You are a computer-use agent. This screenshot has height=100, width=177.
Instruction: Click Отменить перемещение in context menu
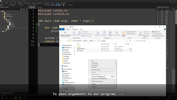102,77
